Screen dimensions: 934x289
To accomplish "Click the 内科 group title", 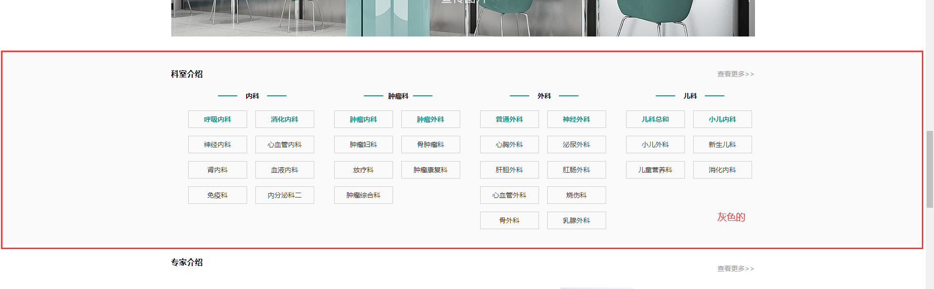I will click(x=252, y=96).
